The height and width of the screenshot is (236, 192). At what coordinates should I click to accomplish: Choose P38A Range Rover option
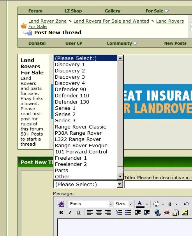click(85, 133)
